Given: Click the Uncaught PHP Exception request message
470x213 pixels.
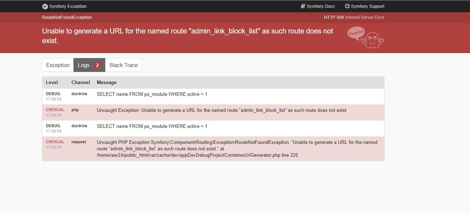Looking at the screenshot, I should pyautogui.click(x=237, y=149).
